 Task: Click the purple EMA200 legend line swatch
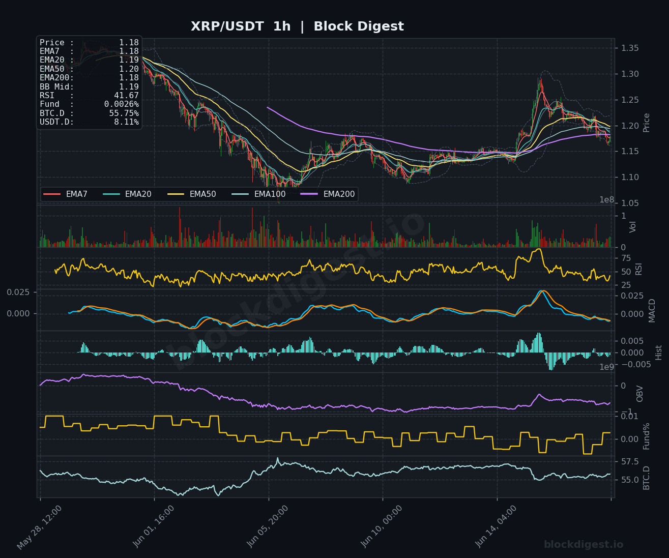pyautogui.click(x=310, y=194)
